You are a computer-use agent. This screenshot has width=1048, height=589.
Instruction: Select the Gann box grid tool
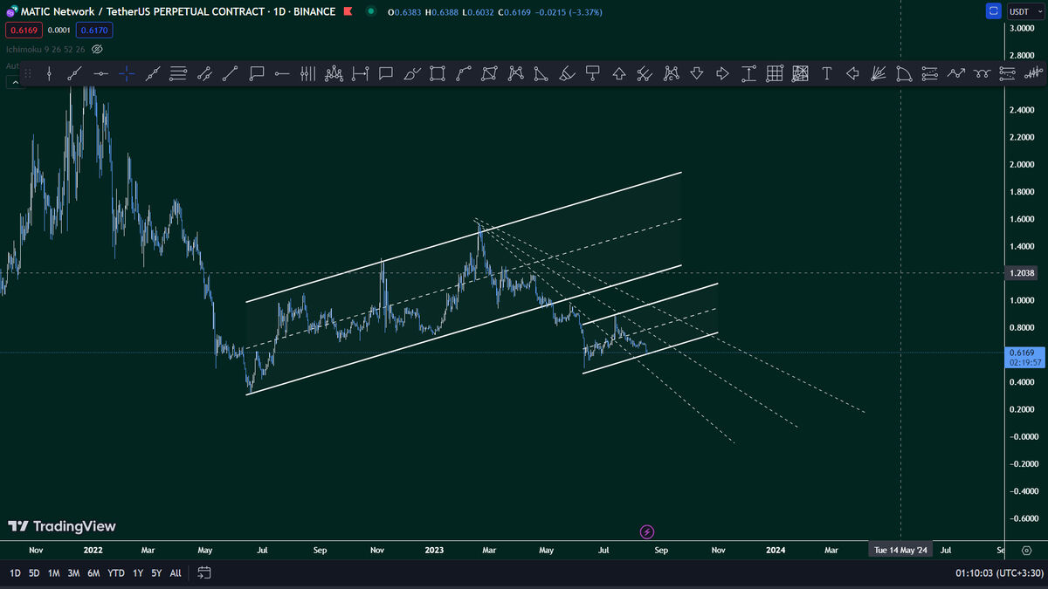(774, 74)
